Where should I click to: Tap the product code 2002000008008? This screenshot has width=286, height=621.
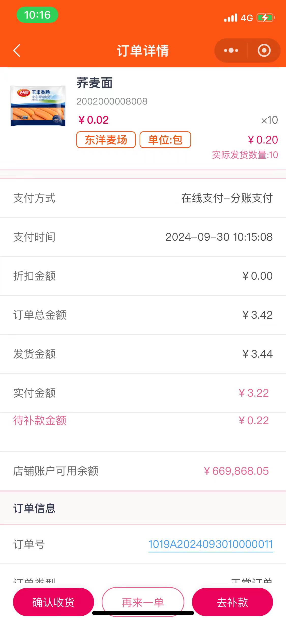click(x=112, y=101)
